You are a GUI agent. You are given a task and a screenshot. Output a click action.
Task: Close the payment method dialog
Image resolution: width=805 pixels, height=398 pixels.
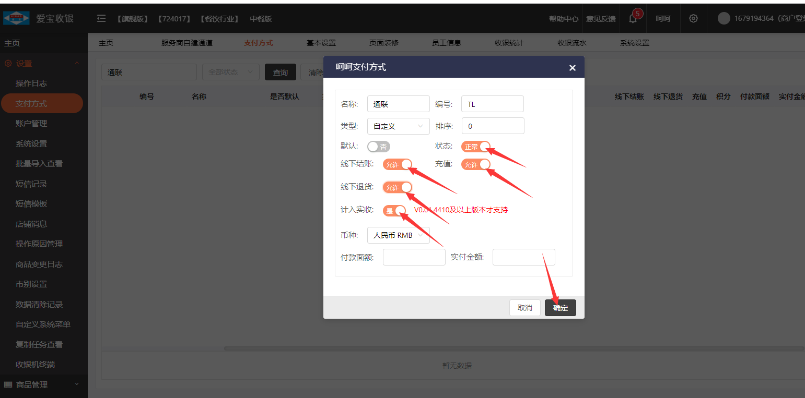tap(572, 68)
